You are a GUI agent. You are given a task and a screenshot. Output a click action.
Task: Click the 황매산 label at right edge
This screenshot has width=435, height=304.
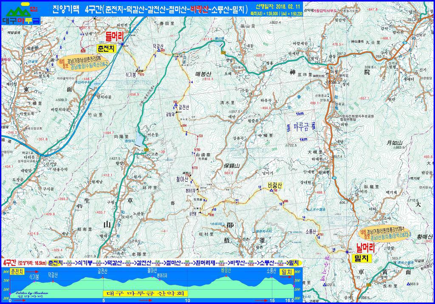[425, 236]
